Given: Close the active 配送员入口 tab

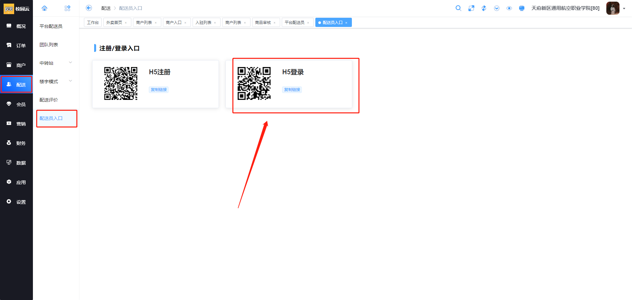Looking at the screenshot, I should click(x=346, y=23).
